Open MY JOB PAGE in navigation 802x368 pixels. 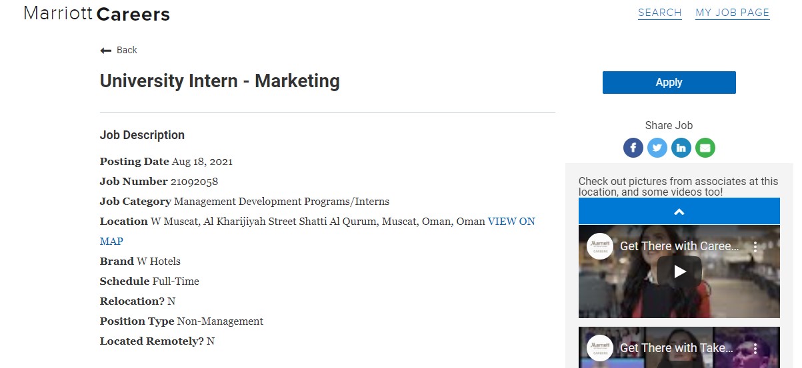pos(733,13)
